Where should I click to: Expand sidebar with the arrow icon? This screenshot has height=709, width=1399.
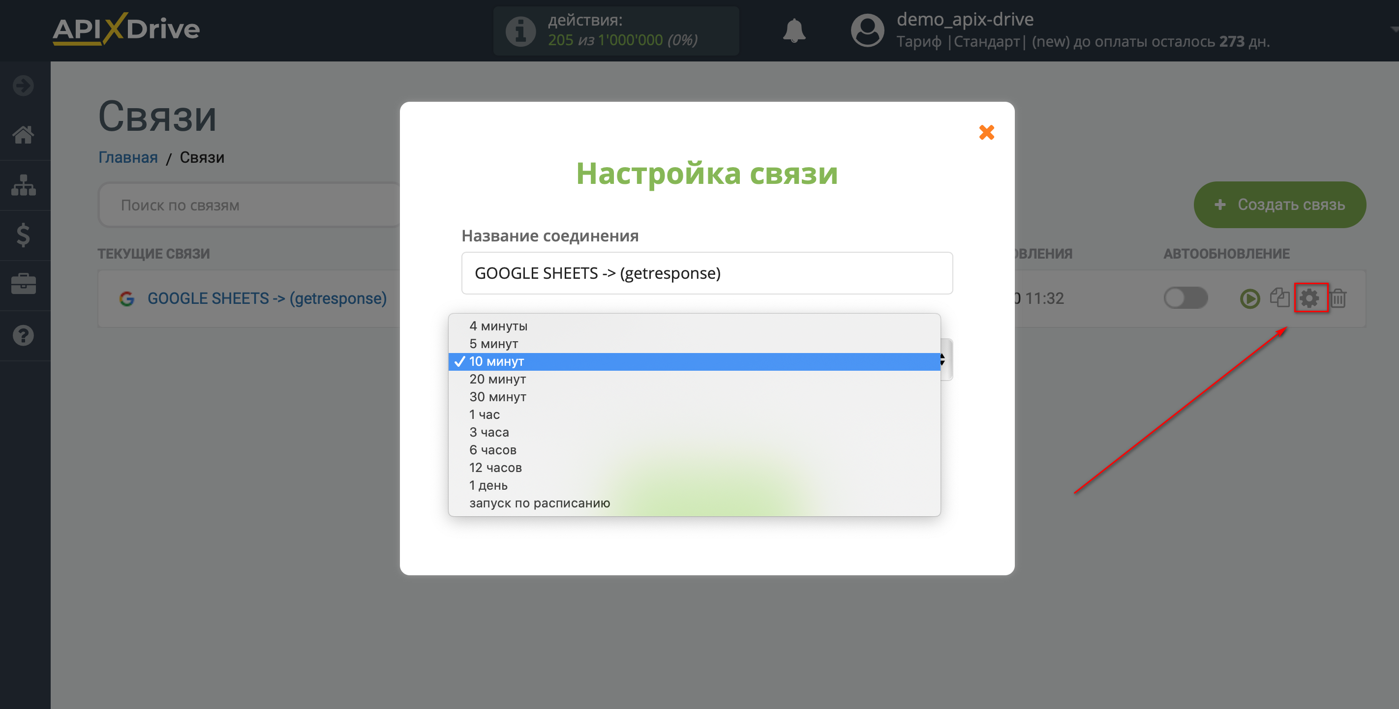tap(23, 85)
